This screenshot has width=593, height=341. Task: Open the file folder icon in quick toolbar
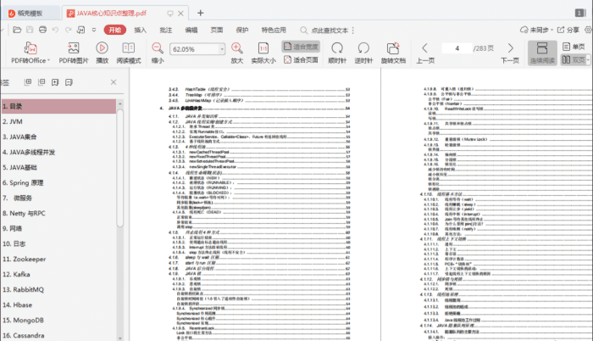(17, 30)
